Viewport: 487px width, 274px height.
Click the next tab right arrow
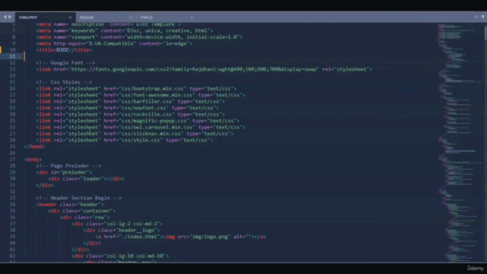[10, 17]
